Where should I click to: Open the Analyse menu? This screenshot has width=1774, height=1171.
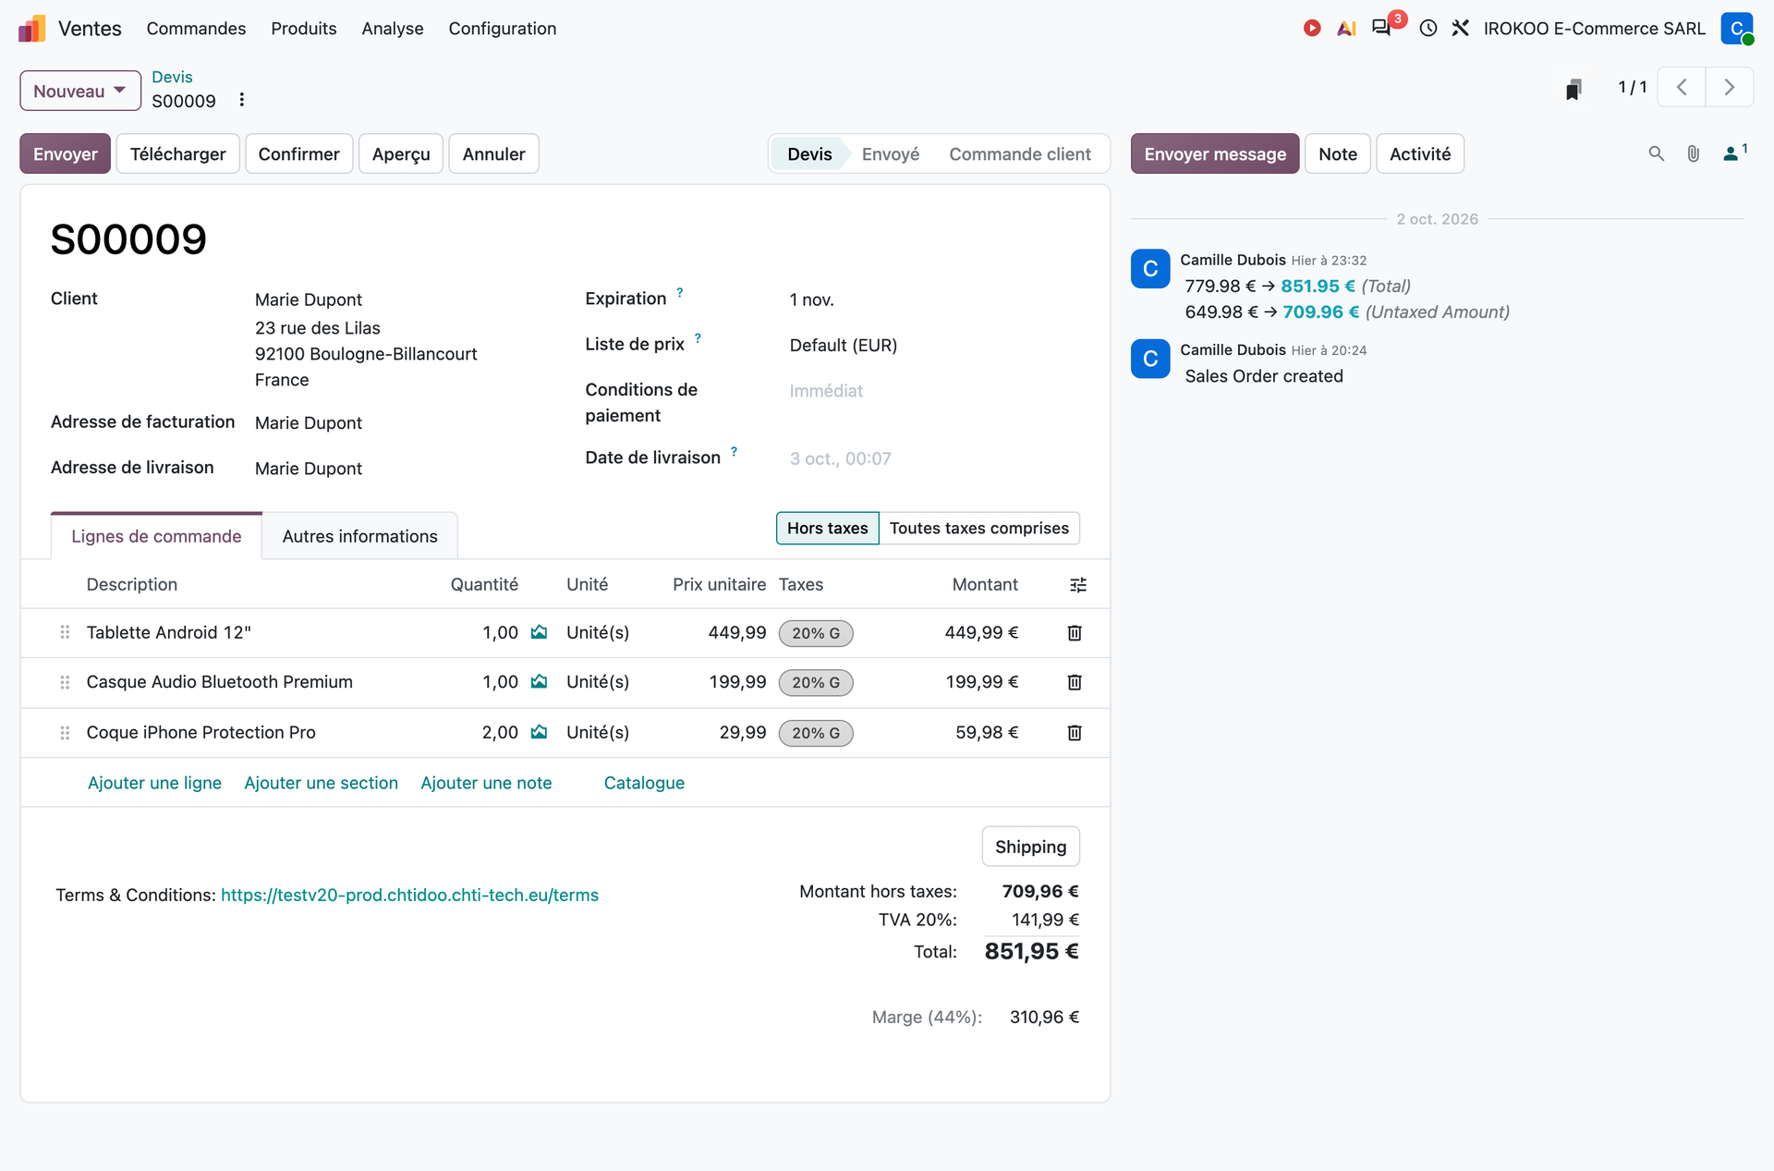393,29
